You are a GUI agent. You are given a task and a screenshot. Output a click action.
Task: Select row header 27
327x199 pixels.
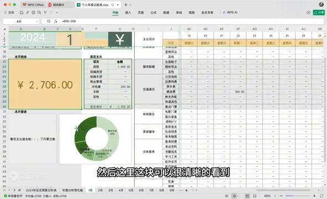tap(4, 92)
